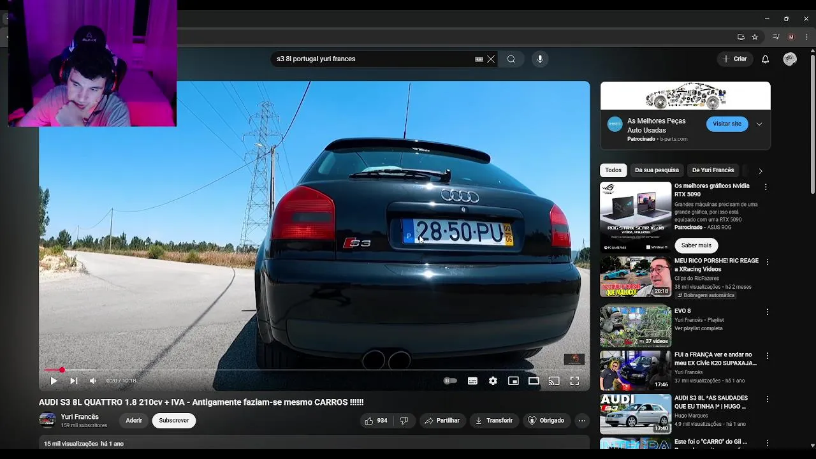Open the EVO 8 playlist thumbnail
This screenshot has height=459, width=816.
(x=636, y=326)
